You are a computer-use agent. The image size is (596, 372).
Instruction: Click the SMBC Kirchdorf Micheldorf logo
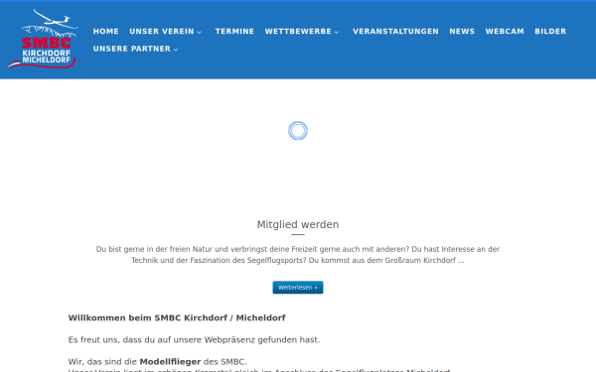43,39
